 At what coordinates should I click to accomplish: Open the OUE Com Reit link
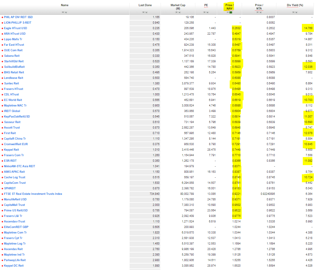[x=13, y=50]
